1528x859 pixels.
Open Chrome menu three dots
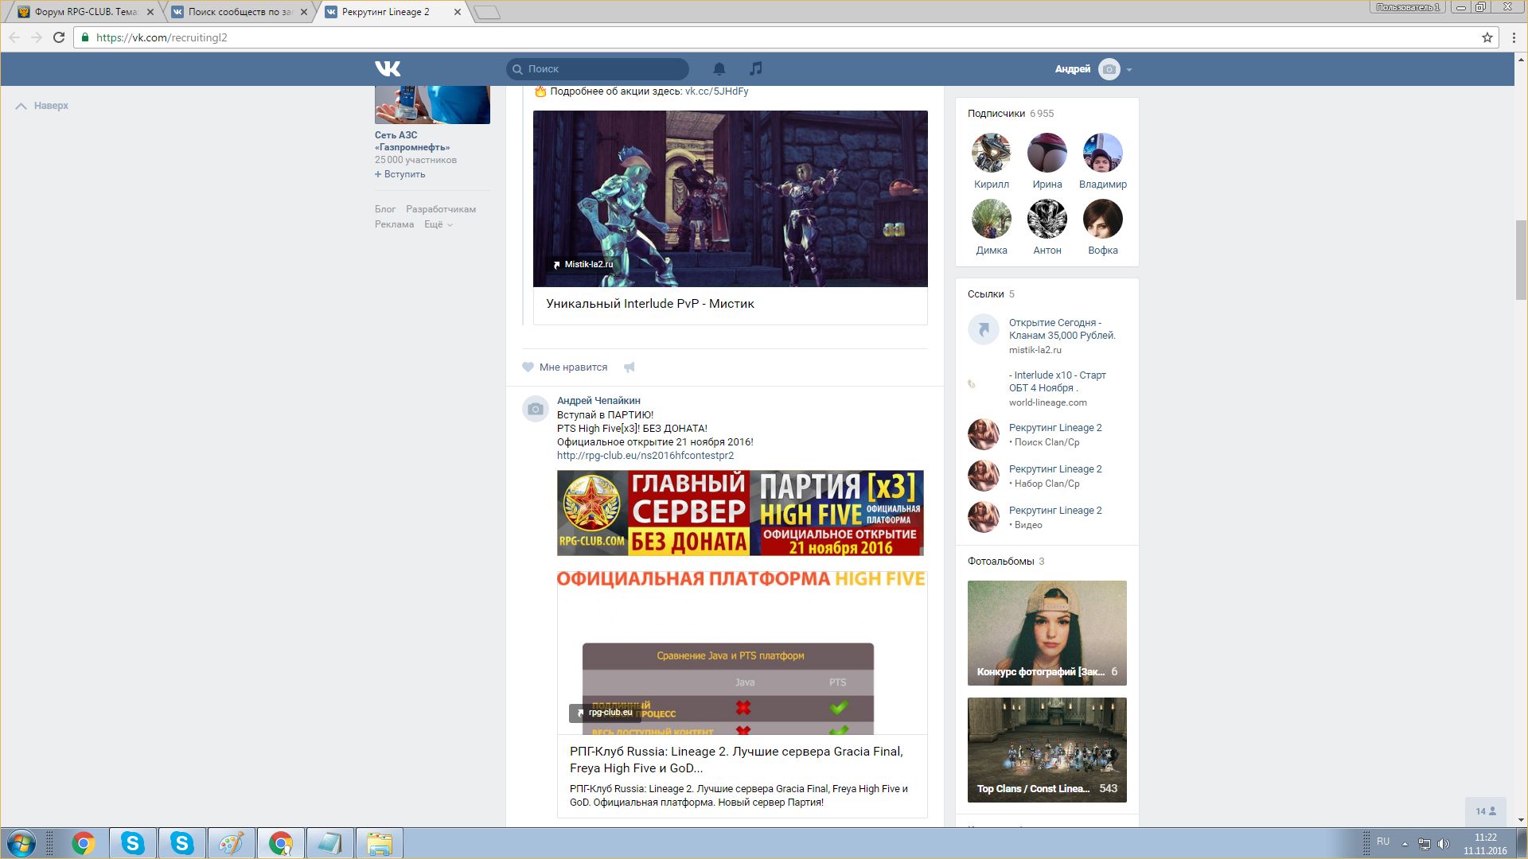click(x=1514, y=37)
